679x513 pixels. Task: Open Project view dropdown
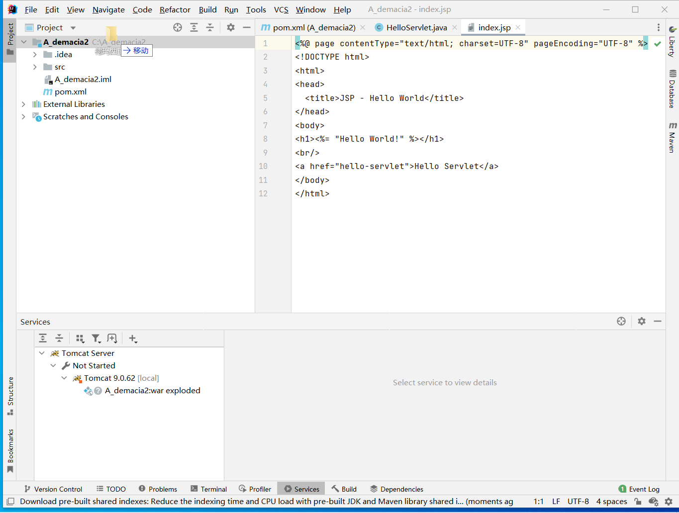click(x=73, y=28)
